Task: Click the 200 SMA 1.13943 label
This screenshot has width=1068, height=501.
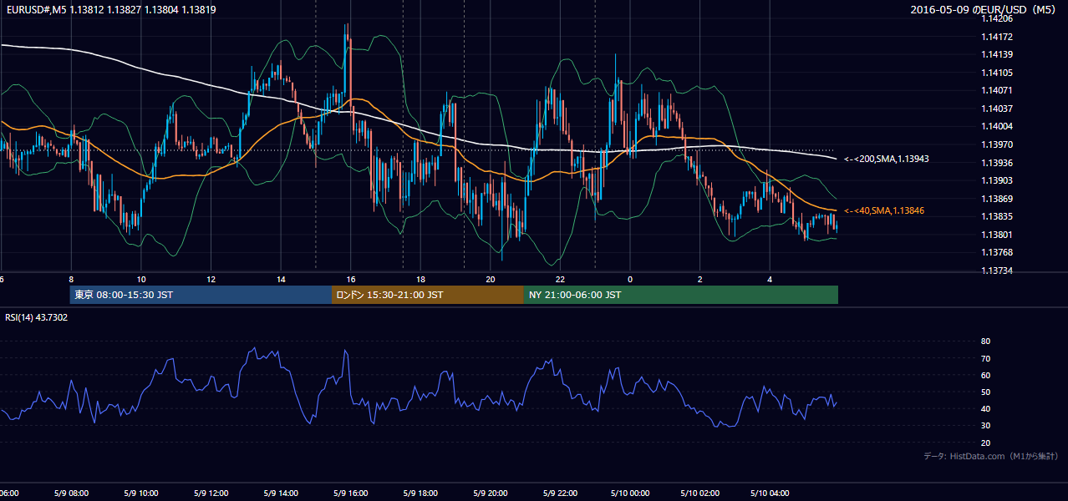Action: pyautogui.click(x=885, y=159)
